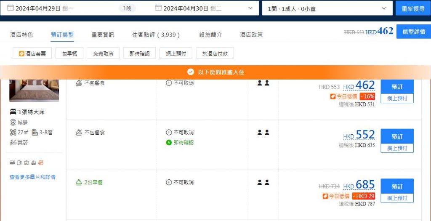Toggle the 包早餐 breakfast-included filter
Screen dimensions: 431x221
click(69, 53)
